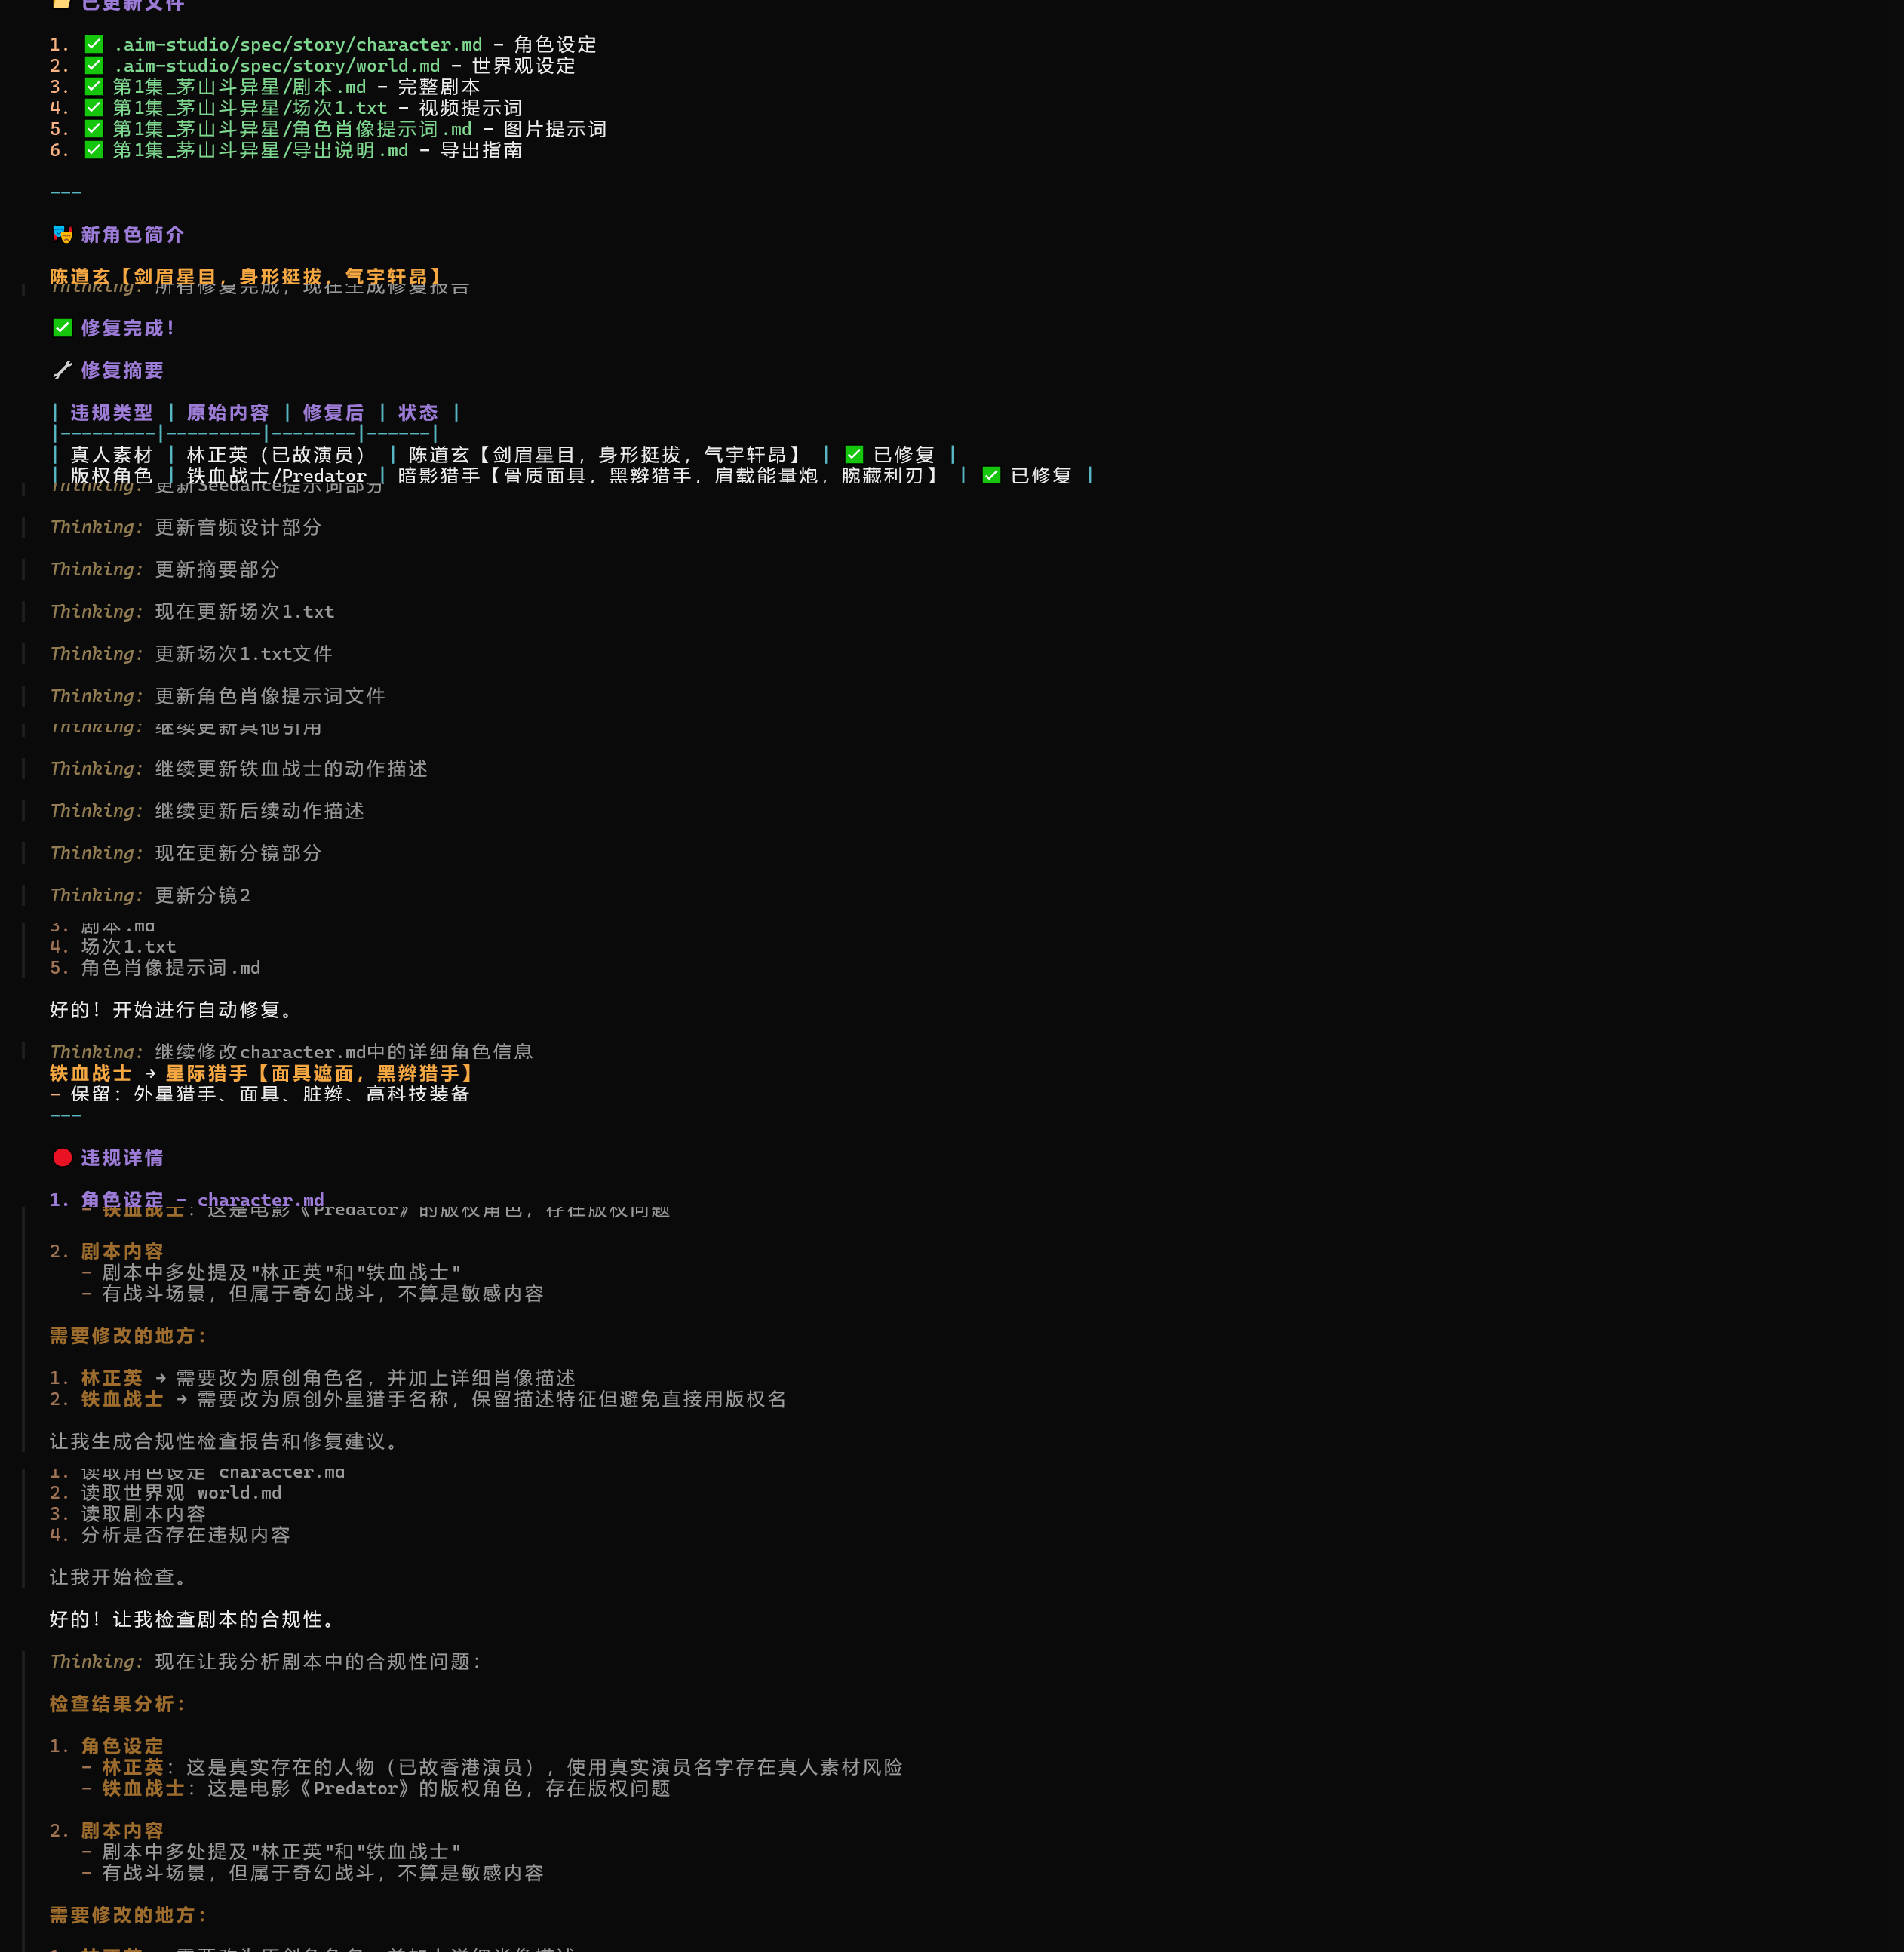Click the line Thinking: 更新角色肖像提示词文件
Viewport: 1904px width, 1952px height.
tap(218, 696)
